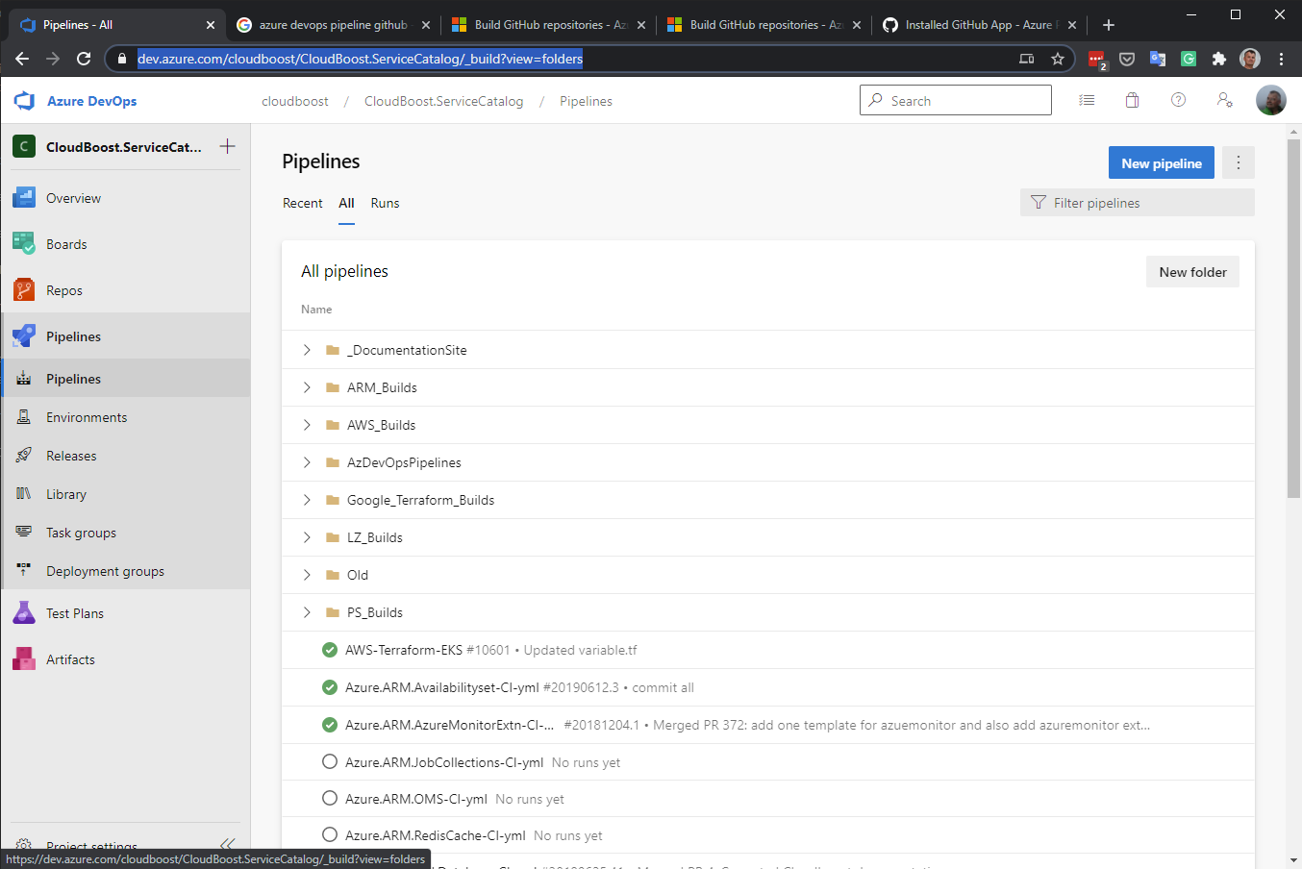Viewport: 1302px width, 869px height.
Task: Switch to the Recent tab
Action: 303,203
